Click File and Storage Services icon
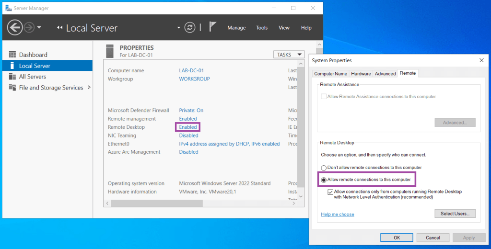 pyautogui.click(x=12, y=88)
